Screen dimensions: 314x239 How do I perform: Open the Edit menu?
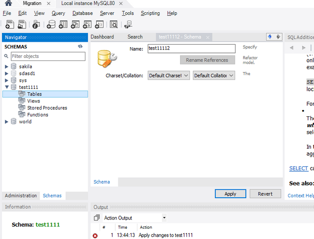tap(22, 13)
